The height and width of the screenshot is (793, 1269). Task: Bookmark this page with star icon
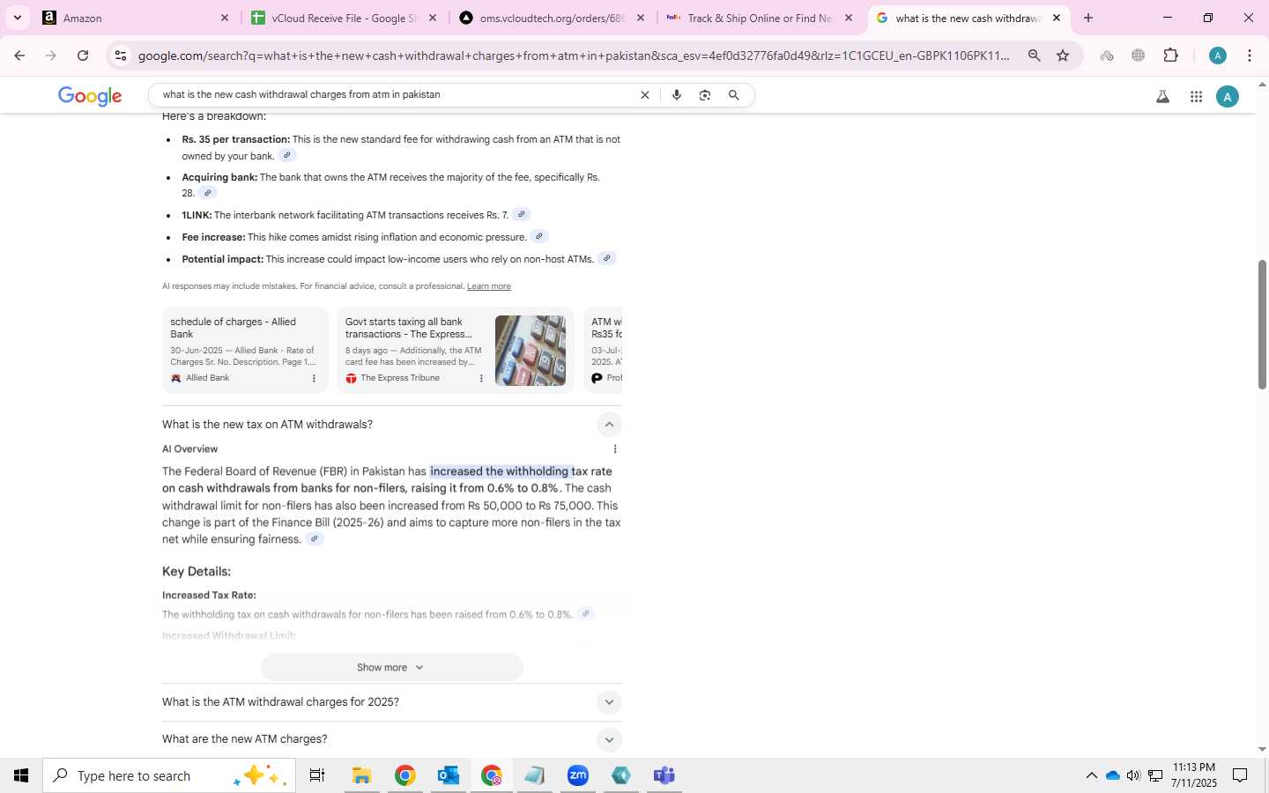point(1063,56)
